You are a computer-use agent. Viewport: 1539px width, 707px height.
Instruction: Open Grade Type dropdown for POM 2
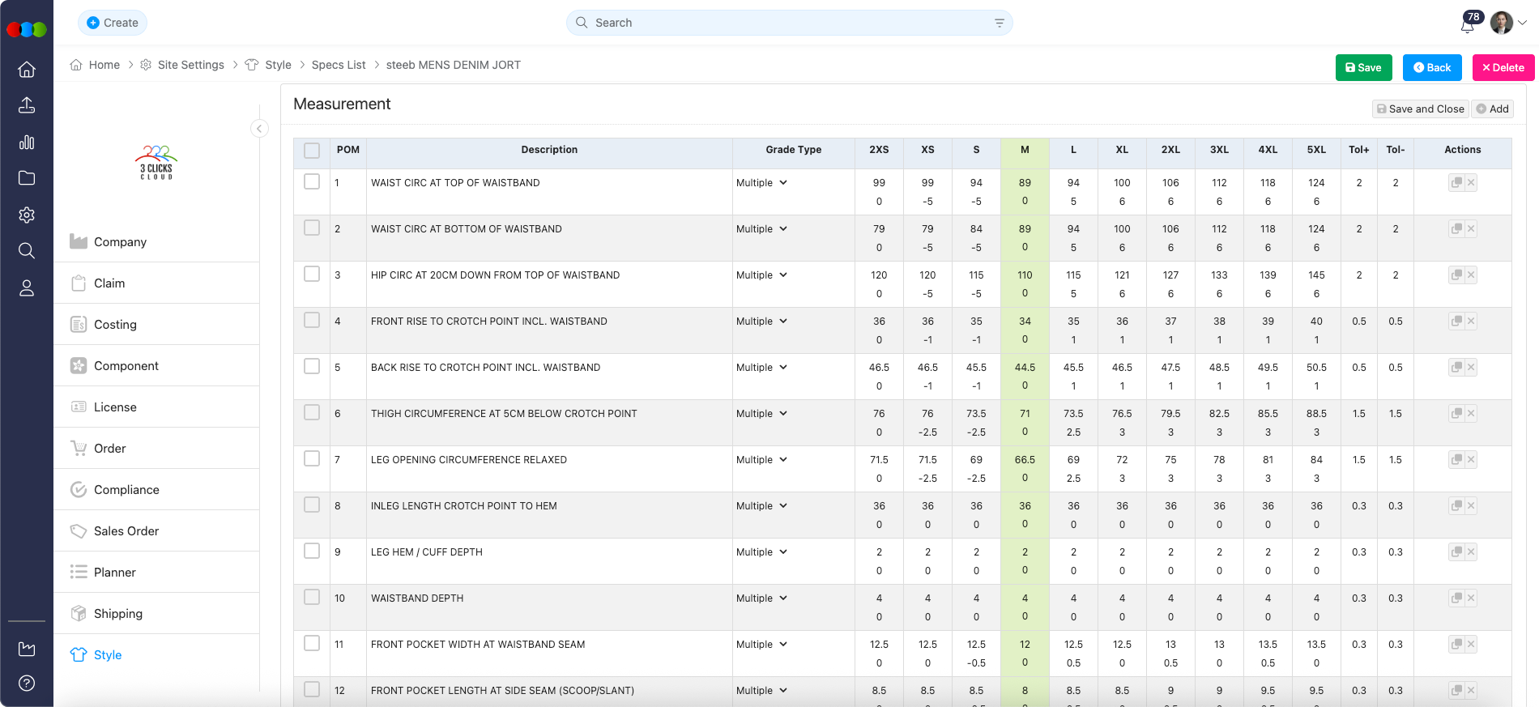(x=761, y=229)
